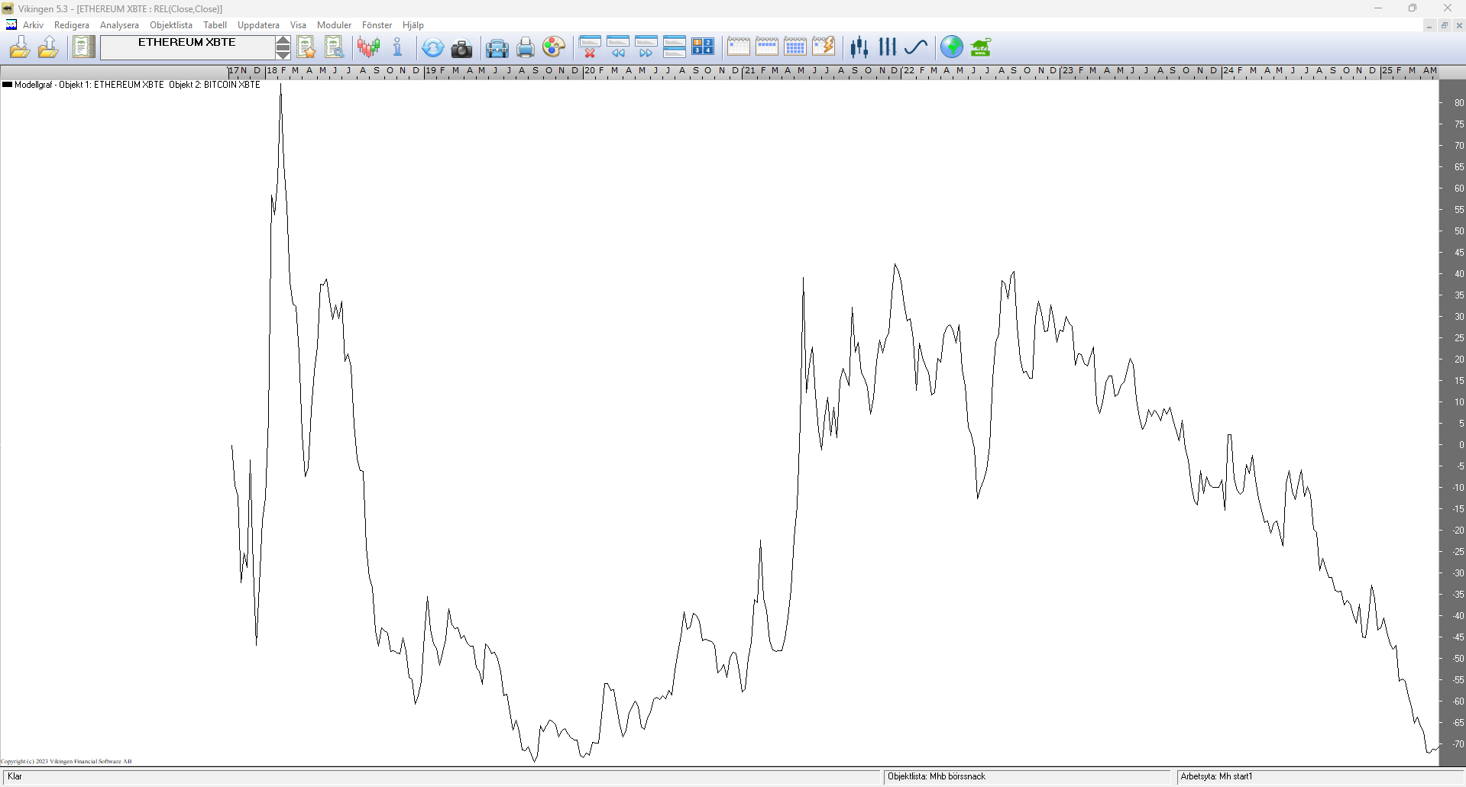The width and height of the screenshot is (1466, 787).
Task: Step to next object with down arrow
Action: pos(283,53)
